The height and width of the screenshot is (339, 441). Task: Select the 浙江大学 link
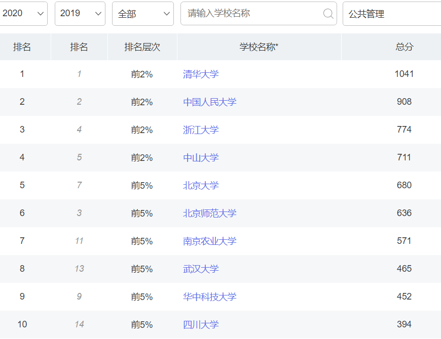click(201, 129)
